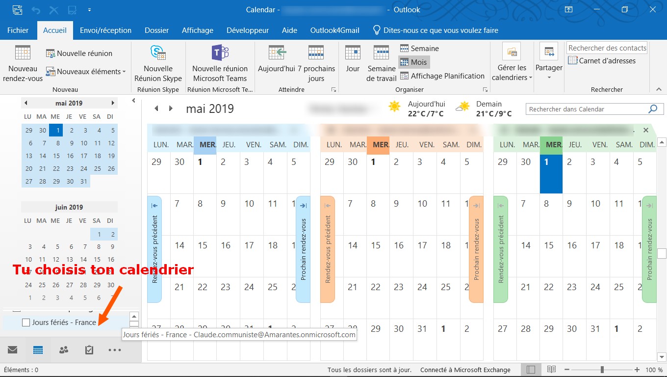The height and width of the screenshot is (377, 667).
Task: Switch to Semaine de travail view
Action: (x=382, y=64)
